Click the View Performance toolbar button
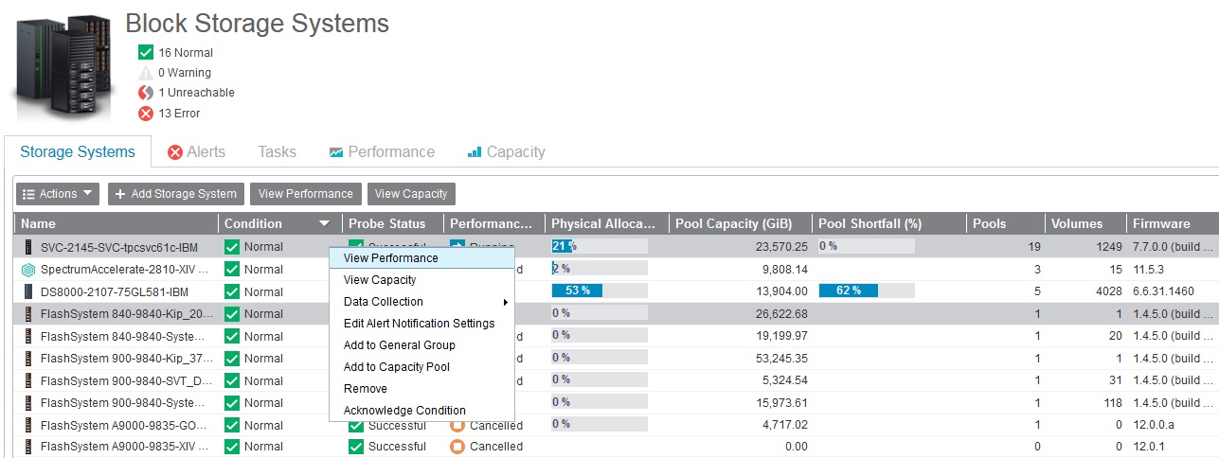The image size is (1219, 458). pos(307,194)
